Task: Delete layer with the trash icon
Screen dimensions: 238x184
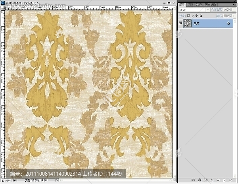Action: (230, 180)
